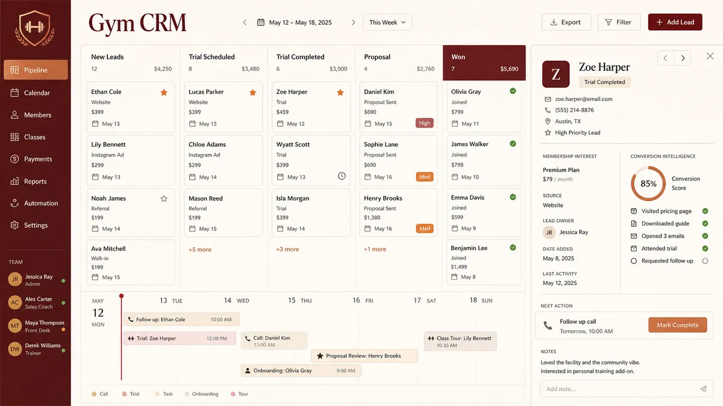Screen dimensions: 723x406
Task: Click the Trial color dot in legend
Action: [124, 394]
